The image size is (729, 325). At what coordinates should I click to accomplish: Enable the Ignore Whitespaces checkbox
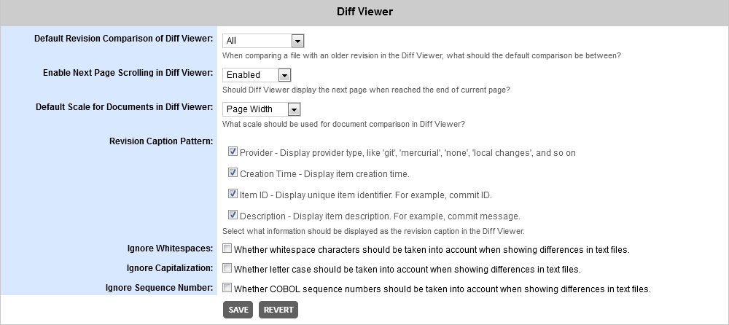click(227, 248)
